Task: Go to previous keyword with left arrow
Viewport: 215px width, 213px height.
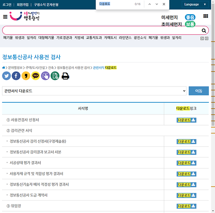Action: [x=202, y=38]
